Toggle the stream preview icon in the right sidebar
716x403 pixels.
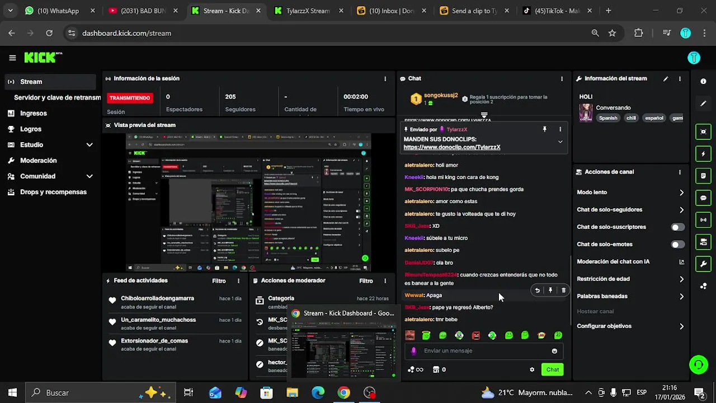tap(703, 132)
